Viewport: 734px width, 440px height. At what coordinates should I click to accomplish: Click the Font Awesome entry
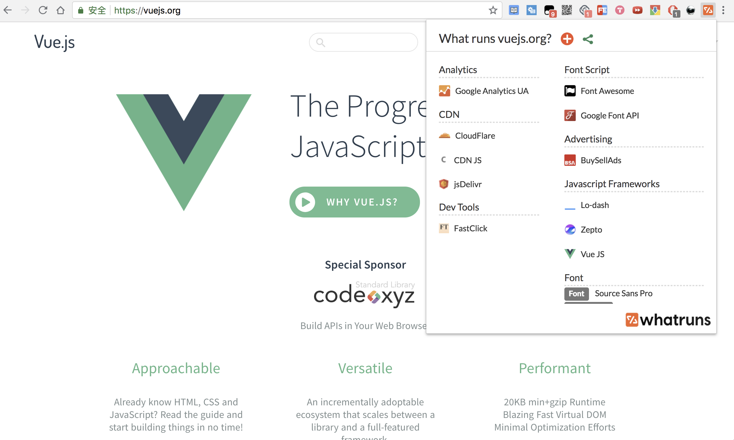[607, 91]
